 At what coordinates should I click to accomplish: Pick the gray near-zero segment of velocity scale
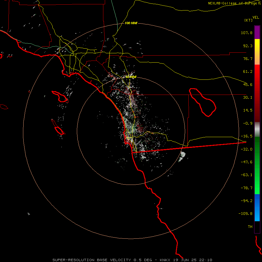257,130
